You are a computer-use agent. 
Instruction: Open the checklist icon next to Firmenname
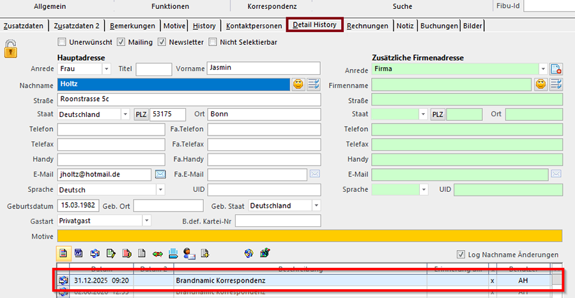pos(556,84)
